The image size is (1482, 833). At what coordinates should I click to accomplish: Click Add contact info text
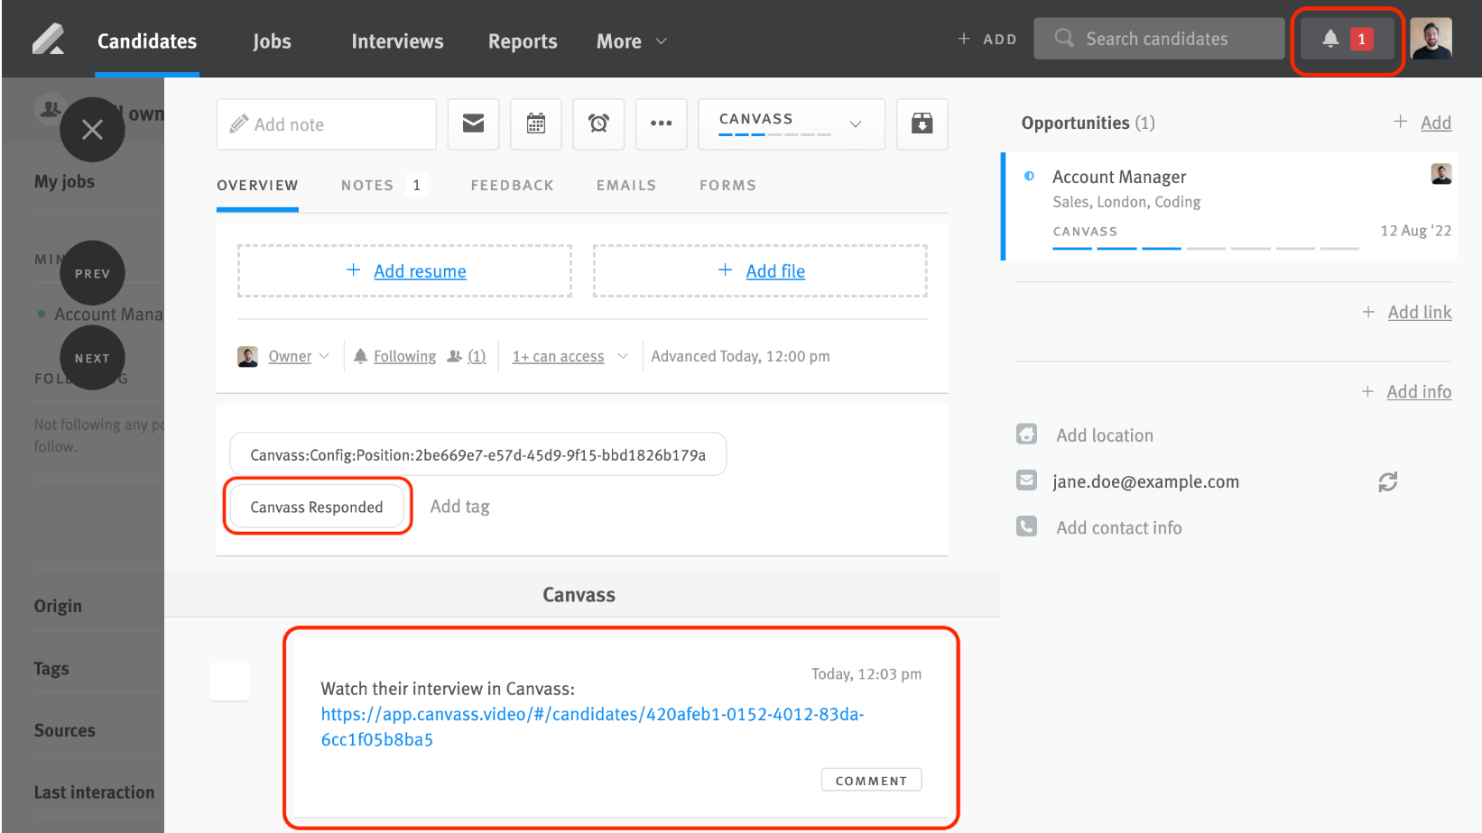[x=1119, y=527]
